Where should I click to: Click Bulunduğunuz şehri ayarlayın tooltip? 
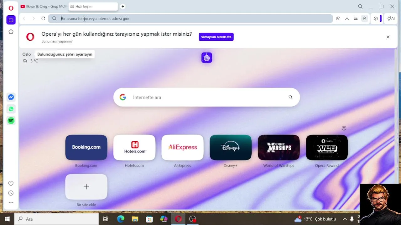[x=65, y=54]
